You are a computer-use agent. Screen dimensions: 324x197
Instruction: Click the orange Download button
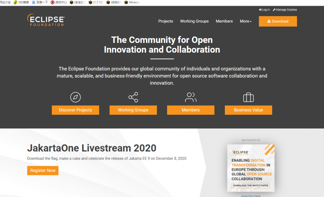(278, 21)
